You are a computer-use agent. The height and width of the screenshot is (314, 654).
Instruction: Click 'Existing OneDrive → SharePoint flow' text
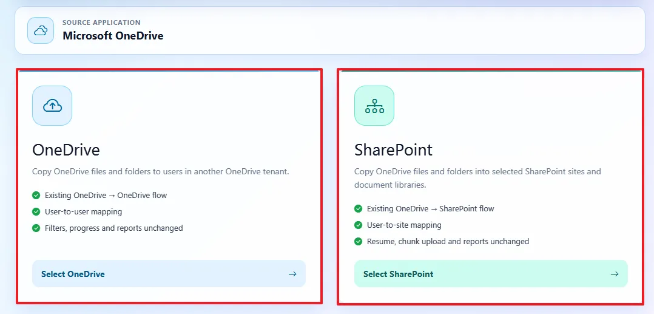click(x=431, y=208)
